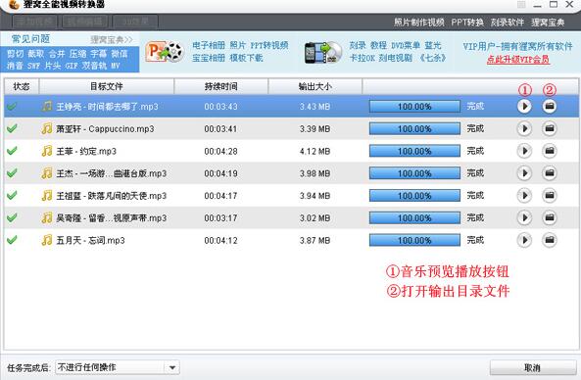Open output folder for 王祖蓝 - 跌落凡间的天使.mp3
This screenshot has width=581, height=380.
549,196
